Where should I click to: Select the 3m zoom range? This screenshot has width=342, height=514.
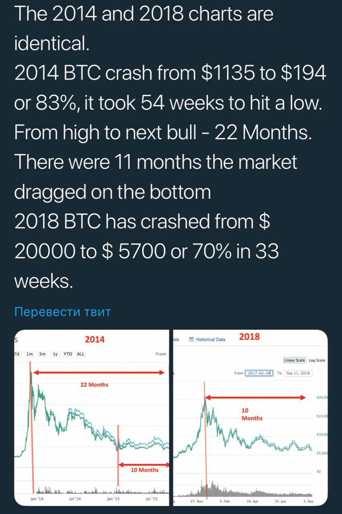(x=42, y=354)
